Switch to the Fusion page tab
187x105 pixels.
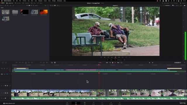pyautogui.click(x=93, y=103)
